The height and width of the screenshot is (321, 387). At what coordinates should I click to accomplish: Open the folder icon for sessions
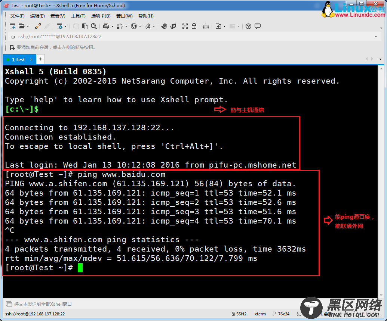(22, 26)
